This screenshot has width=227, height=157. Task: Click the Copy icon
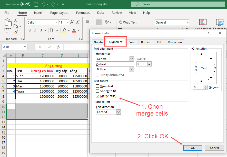pos(16,26)
